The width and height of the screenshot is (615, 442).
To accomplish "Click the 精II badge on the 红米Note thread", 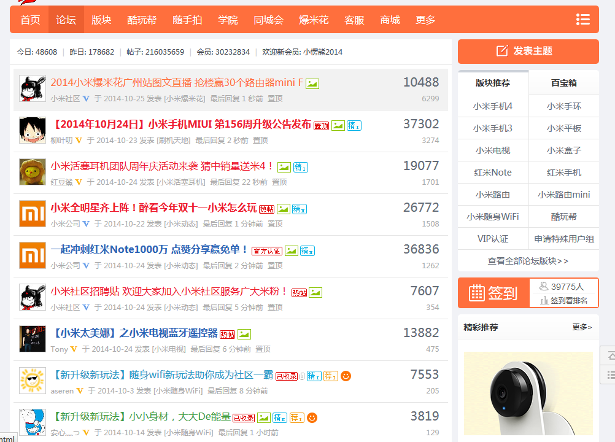I will tap(306, 250).
